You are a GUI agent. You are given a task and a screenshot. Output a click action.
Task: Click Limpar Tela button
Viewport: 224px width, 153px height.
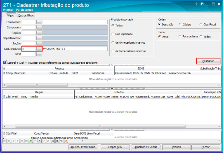[x=115, y=147]
